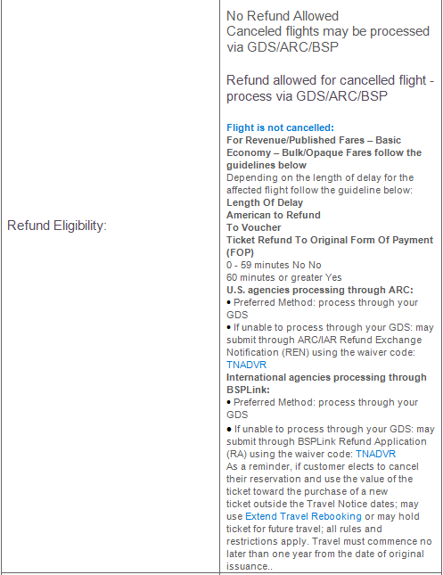Click the '60 minutes or greater Yes' line

tap(284, 277)
